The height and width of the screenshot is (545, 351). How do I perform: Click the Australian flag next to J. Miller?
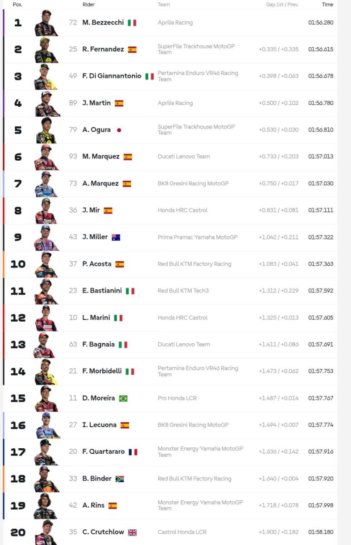tap(116, 237)
